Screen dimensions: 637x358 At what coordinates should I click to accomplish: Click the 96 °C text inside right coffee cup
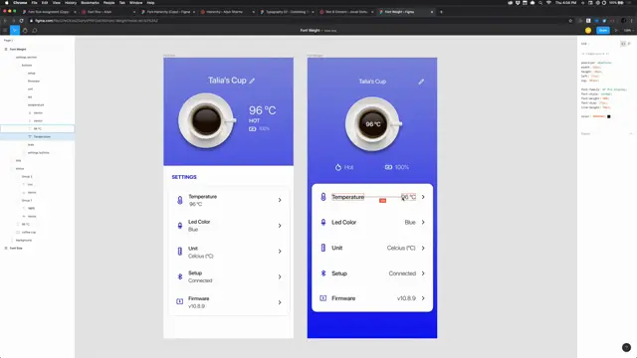coord(373,124)
